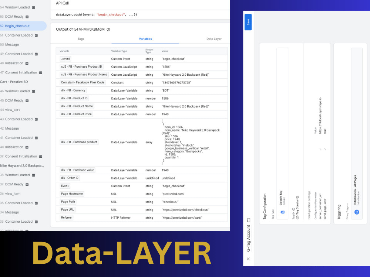
Task: Click the icon beside 43 Container Loaded
Action: (x=36, y=119)
